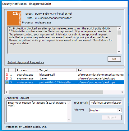This screenshot has height=131, width=129.
Task: Click the Your Email input field
Action: point(106,103)
